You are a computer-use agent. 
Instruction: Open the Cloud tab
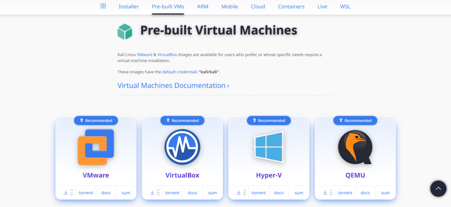coord(258,7)
